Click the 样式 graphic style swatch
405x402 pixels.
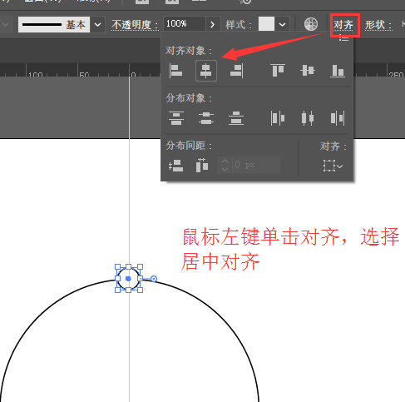point(266,24)
